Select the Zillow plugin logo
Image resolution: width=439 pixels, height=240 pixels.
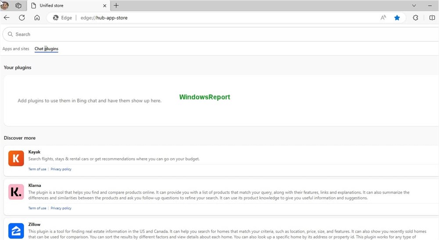(x=16, y=231)
